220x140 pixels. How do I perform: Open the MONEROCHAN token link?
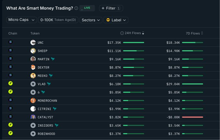coord(47,101)
